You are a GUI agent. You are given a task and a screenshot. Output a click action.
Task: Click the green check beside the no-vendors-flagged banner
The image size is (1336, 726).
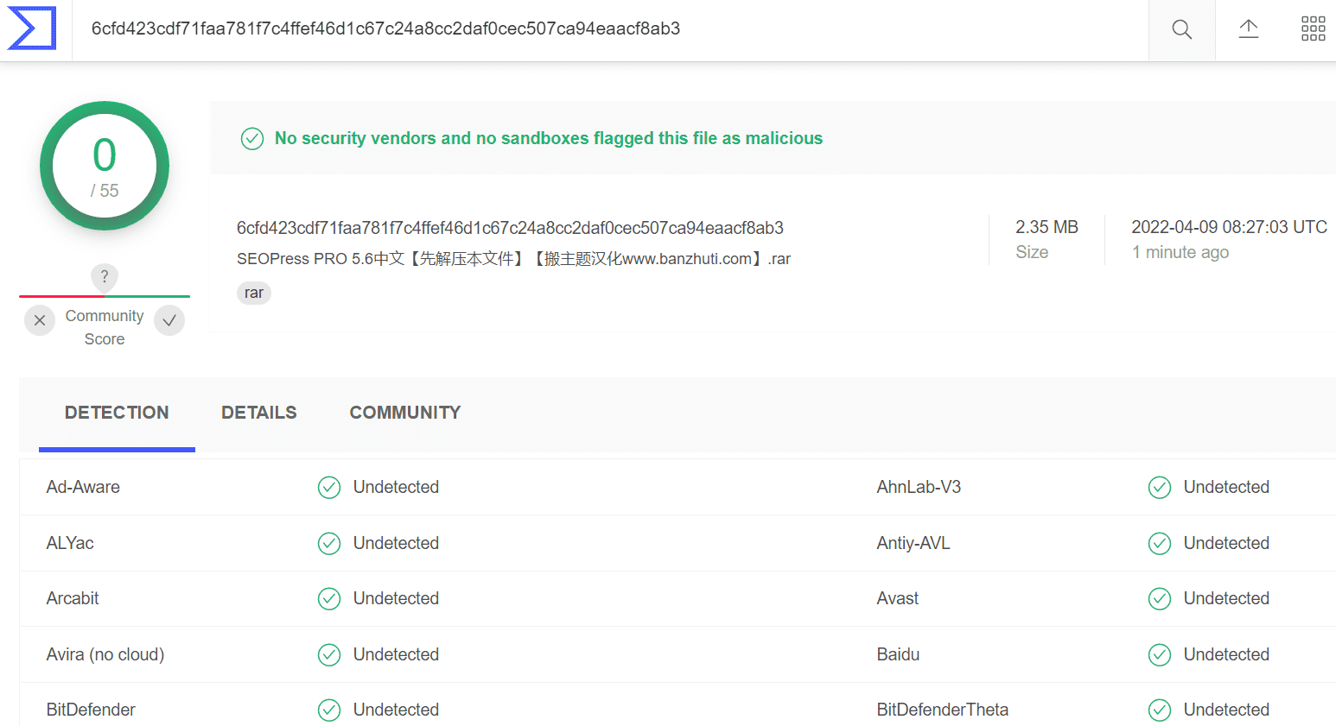252,139
